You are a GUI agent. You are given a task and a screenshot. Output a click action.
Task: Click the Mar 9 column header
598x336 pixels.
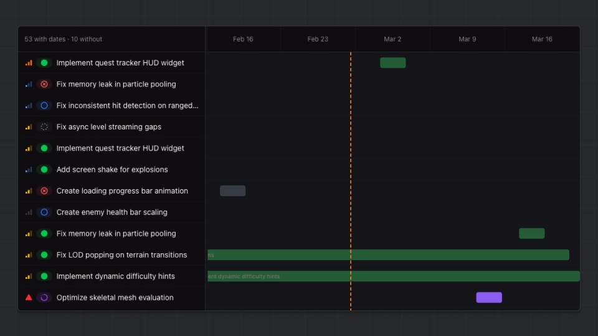tap(467, 39)
